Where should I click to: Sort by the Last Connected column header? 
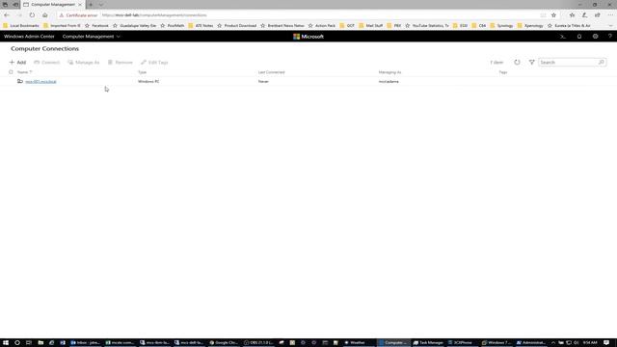(x=271, y=72)
